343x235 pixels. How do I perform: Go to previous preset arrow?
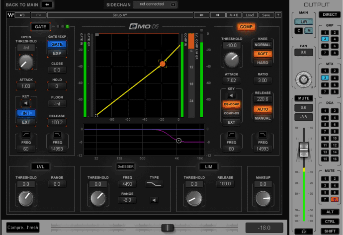coord(201,15)
